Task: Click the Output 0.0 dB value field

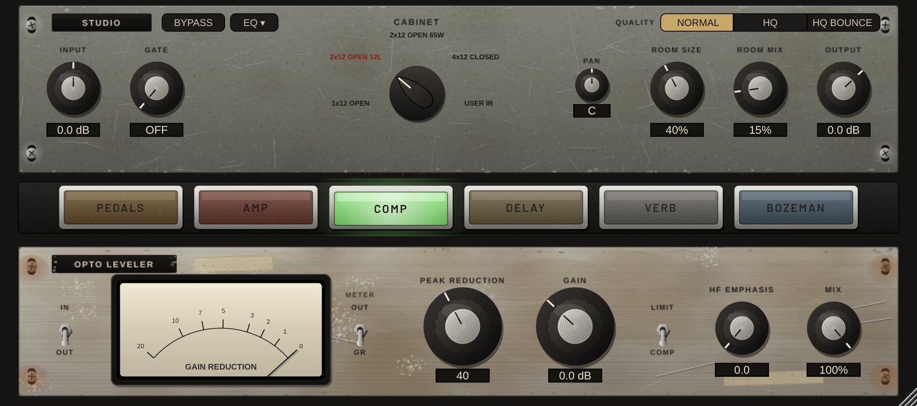Action: coord(844,130)
